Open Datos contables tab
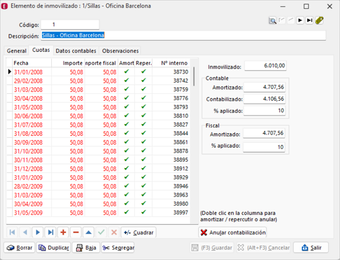Viewport: 340px width, 260px height. coord(76,51)
